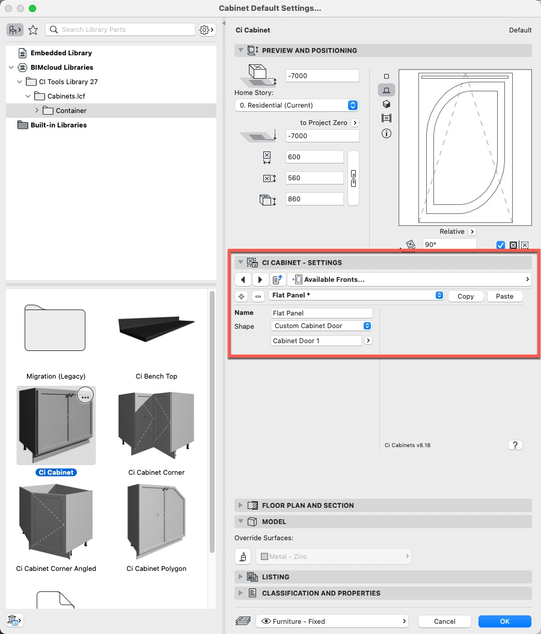
Task: Click the layer icon beside Furniture - Fixed
Action: coord(243,621)
